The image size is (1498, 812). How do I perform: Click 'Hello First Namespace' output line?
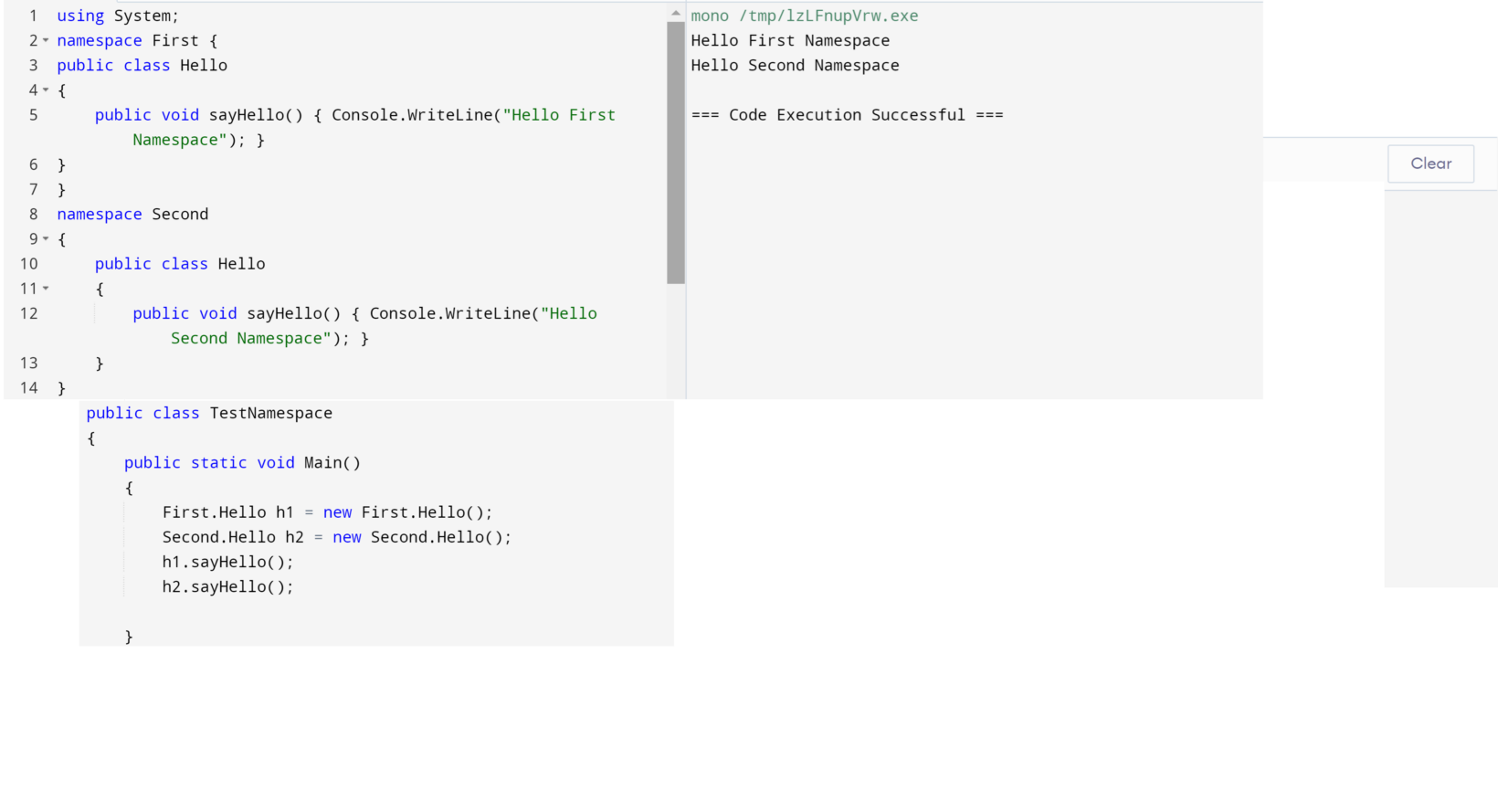pos(790,41)
